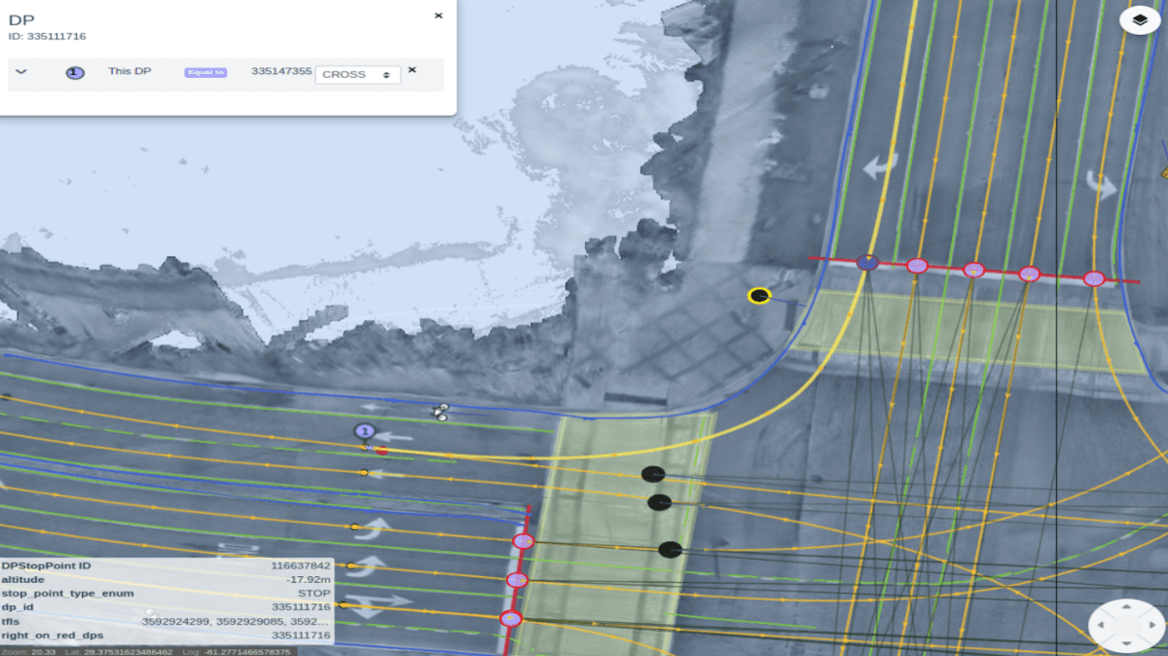The image size is (1168, 656).
Task: Select the yellow-ringed black point marker
Action: 759,295
